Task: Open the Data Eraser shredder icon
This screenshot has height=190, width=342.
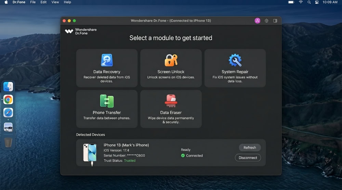Action: click(171, 101)
